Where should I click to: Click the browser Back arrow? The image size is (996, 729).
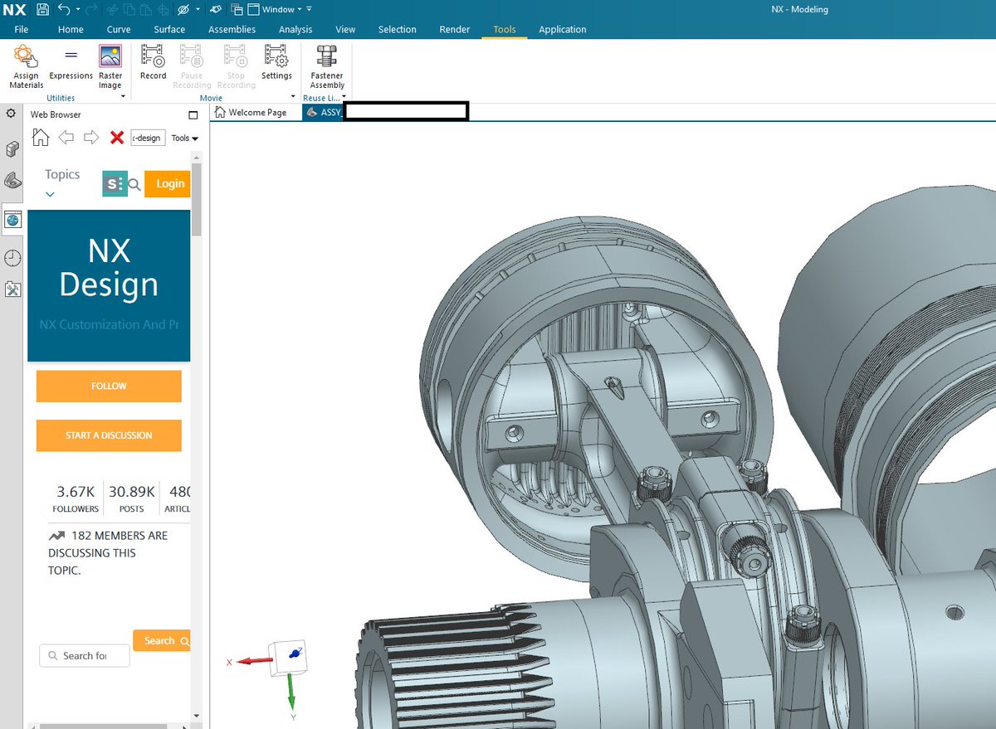pyautogui.click(x=66, y=138)
